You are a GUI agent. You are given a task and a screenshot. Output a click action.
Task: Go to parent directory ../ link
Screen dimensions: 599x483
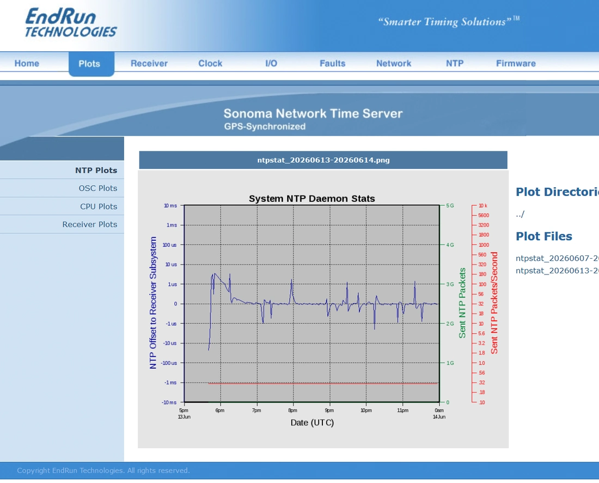tap(520, 214)
